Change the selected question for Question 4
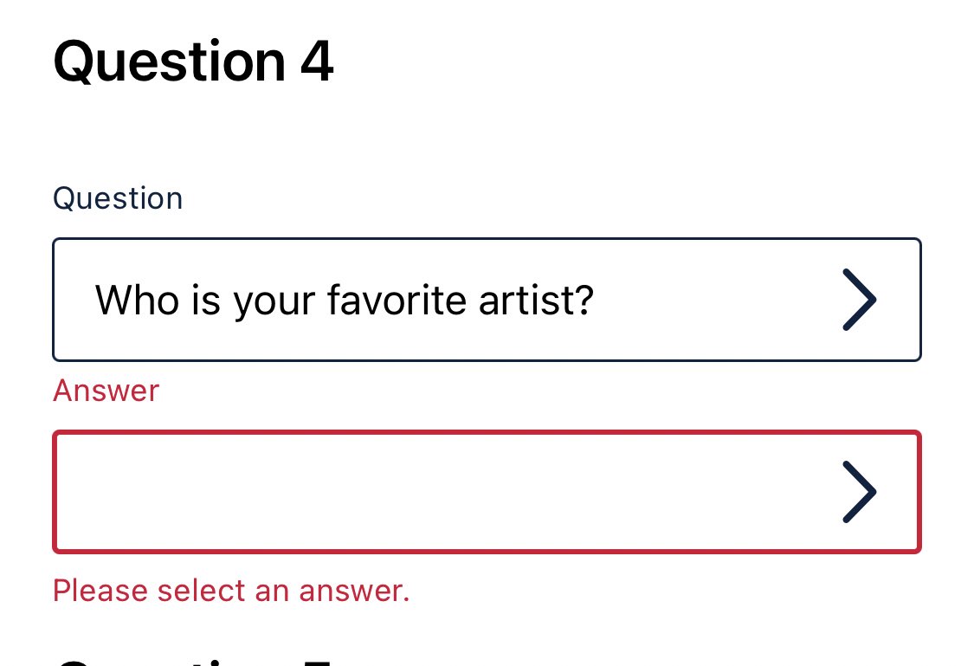 (x=487, y=300)
